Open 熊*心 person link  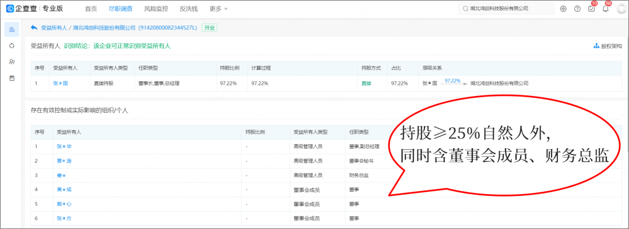64,204
